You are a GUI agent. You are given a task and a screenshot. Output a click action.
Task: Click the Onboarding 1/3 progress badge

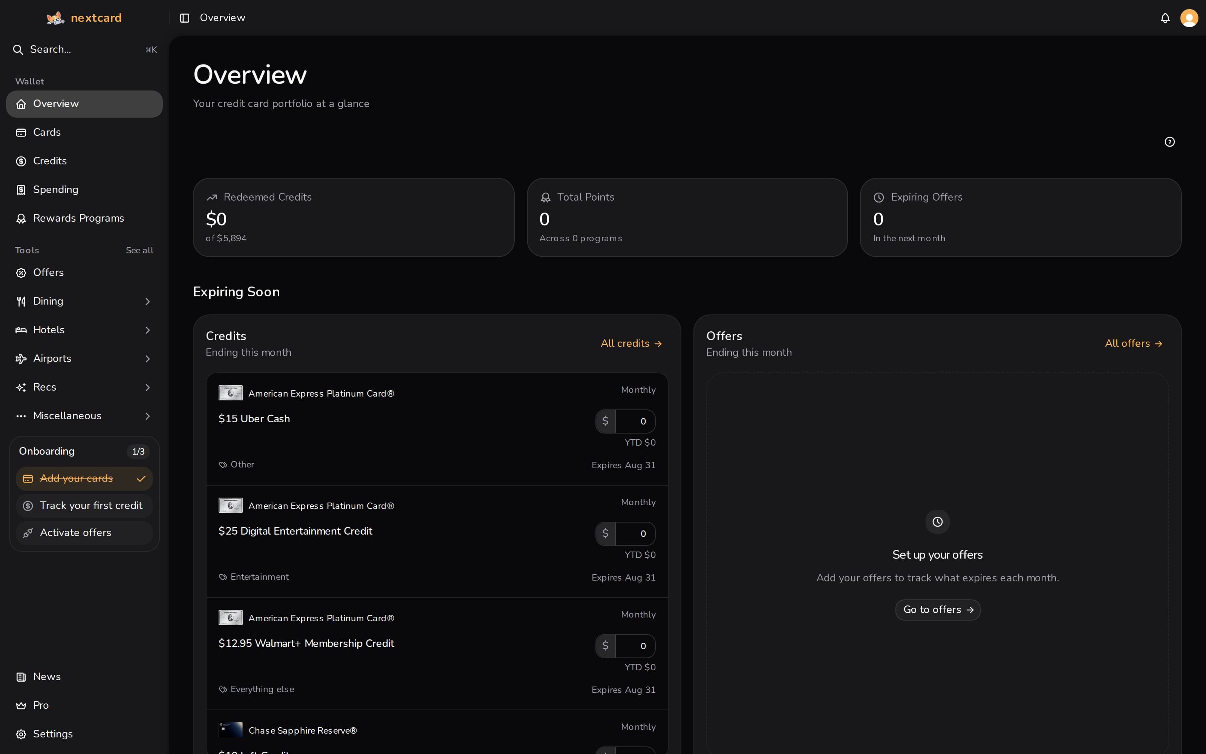tap(138, 452)
